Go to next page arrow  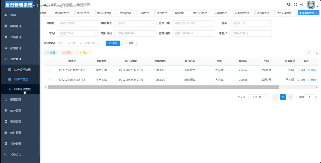point(291,97)
